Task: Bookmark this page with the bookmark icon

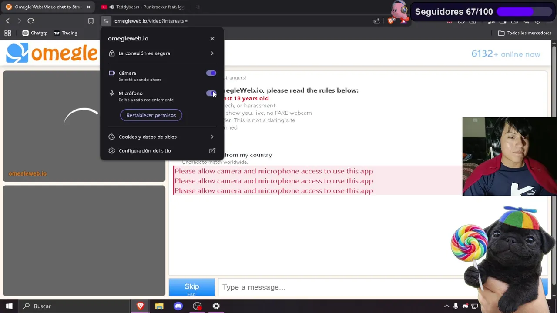Action: pos(91,21)
